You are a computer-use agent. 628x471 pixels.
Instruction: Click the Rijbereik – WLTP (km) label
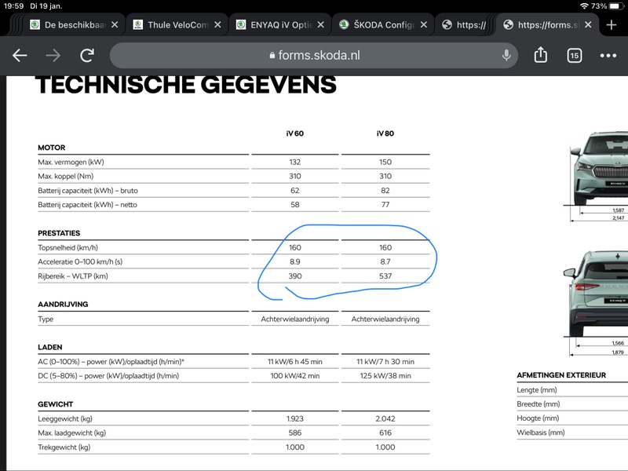click(73, 276)
